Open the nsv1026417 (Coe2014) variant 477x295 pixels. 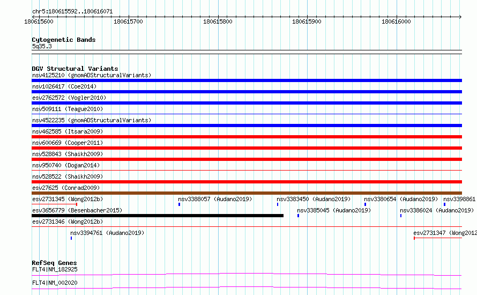point(64,86)
